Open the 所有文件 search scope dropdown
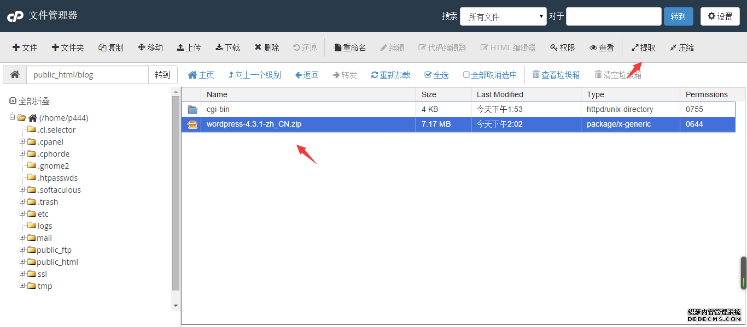Image resolution: width=747 pixels, height=327 pixels. [503, 16]
